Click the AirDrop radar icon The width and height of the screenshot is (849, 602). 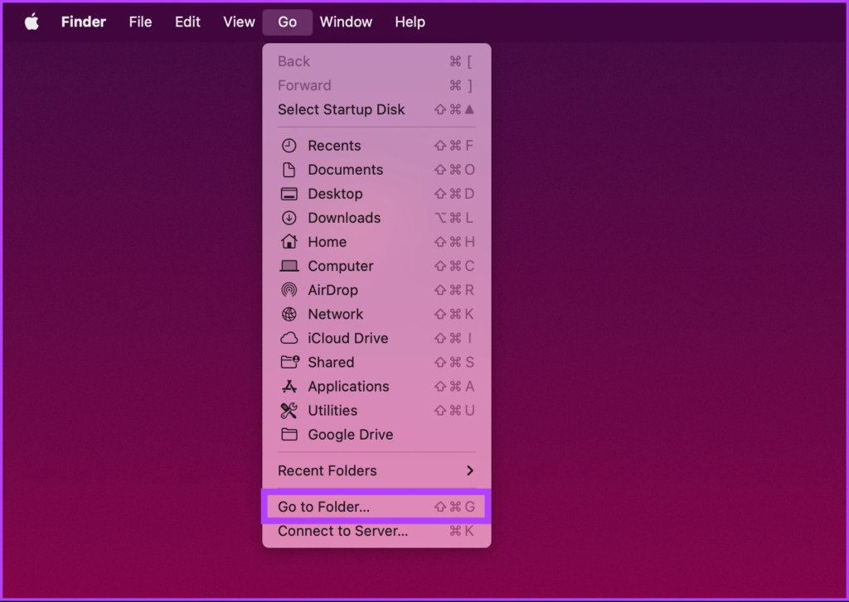289,290
